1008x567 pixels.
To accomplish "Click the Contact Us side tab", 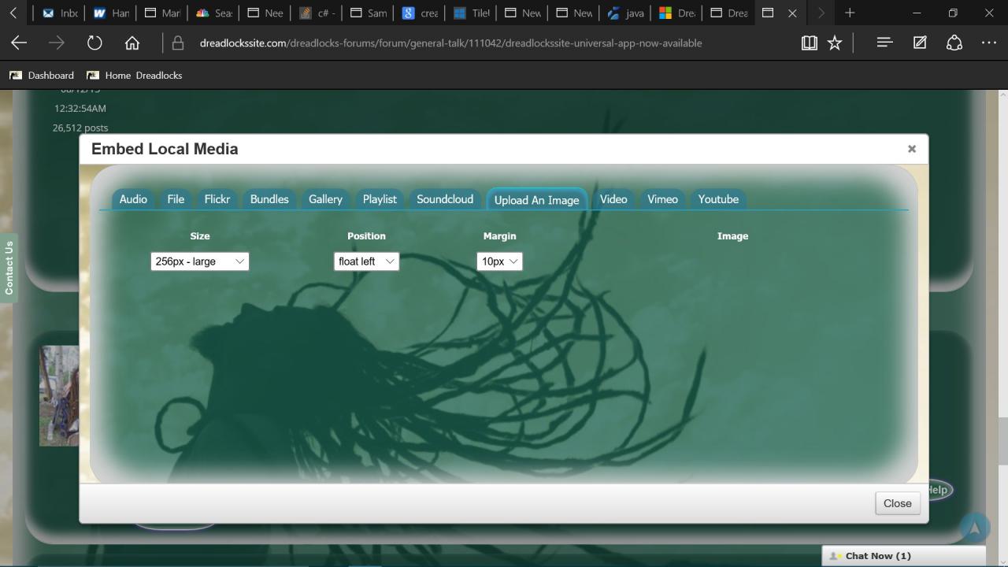I will point(9,269).
